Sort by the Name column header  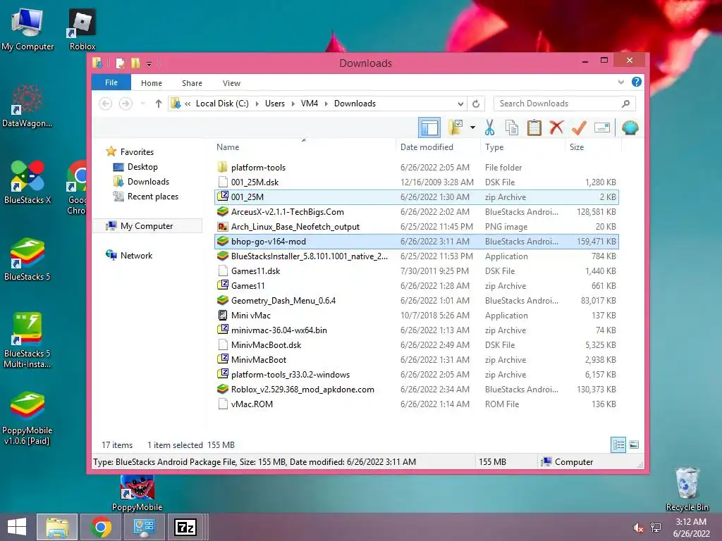click(228, 147)
